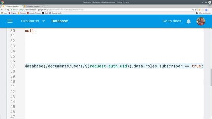Close the second FireStarter tab
Image resolution: width=212 pixels, height=119 pixels.
click(42, 6)
